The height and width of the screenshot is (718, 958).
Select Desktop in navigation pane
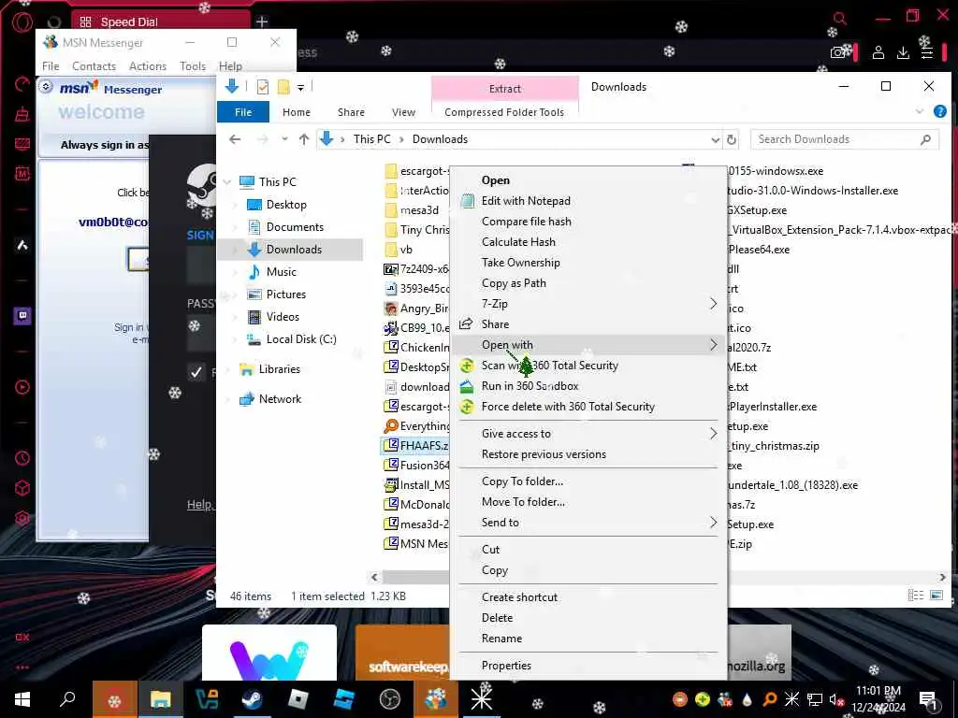coord(286,205)
